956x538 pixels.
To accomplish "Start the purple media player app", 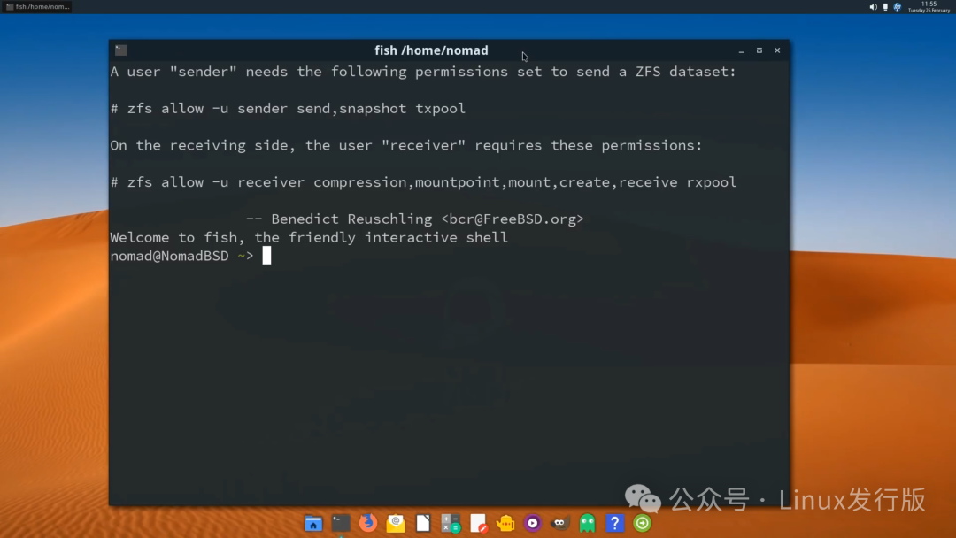I will (532, 522).
